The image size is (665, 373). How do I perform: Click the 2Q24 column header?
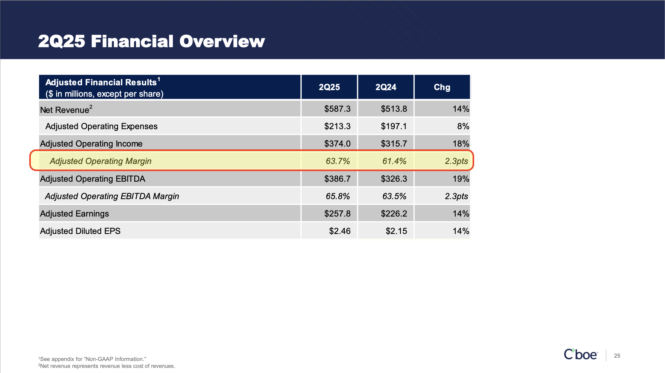[385, 87]
